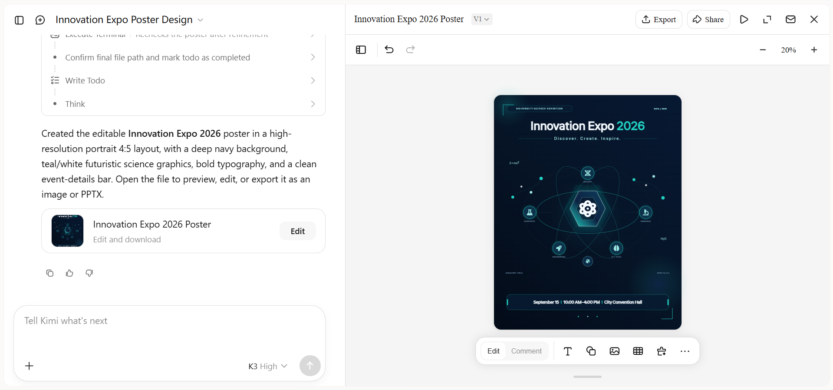The width and height of the screenshot is (833, 390).
Task: Click the event details date bar on poster
Action: click(x=588, y=302)
